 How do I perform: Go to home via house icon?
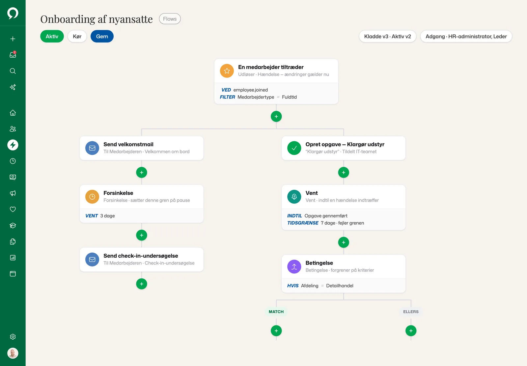[x=13, y=113]
